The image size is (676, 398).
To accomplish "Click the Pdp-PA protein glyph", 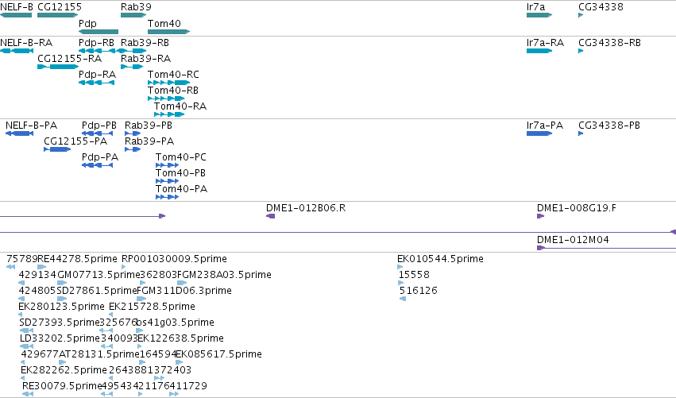I will point(98,165).
